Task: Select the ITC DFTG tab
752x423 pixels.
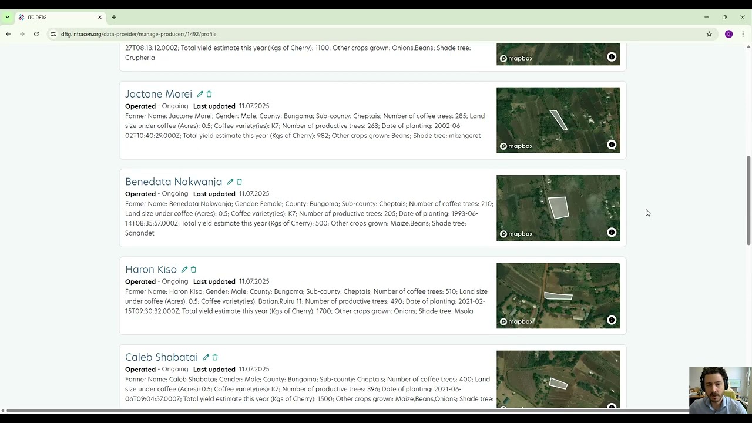Action: coord(60,17)
